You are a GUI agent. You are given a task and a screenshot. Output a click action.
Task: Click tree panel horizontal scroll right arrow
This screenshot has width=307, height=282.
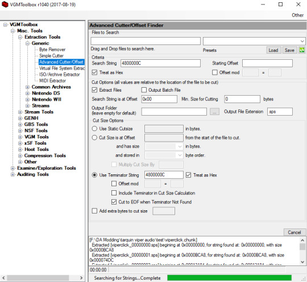pyautogui.click(x=81, y=278)
